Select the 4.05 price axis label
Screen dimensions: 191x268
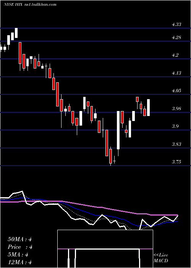click(176, 91)
